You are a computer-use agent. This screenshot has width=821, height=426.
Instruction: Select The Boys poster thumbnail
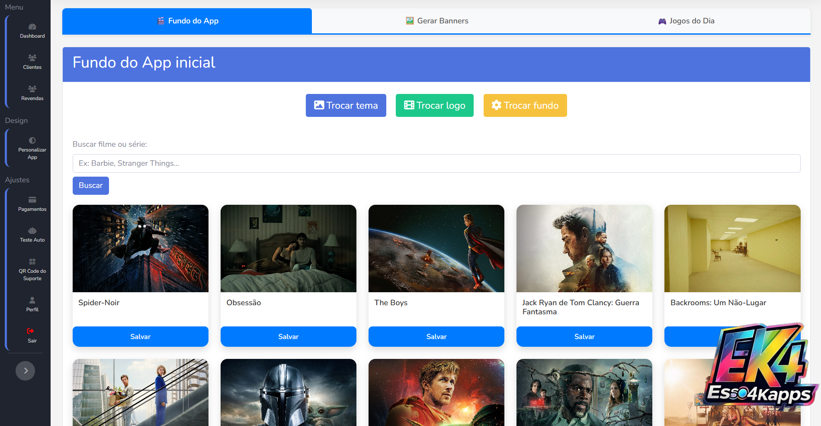click(436, 248)
